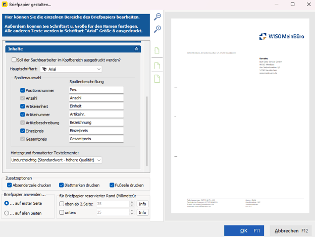Select the bottom green page icon
The height and width of the screenshot is (237, 315).
(157, 79)
